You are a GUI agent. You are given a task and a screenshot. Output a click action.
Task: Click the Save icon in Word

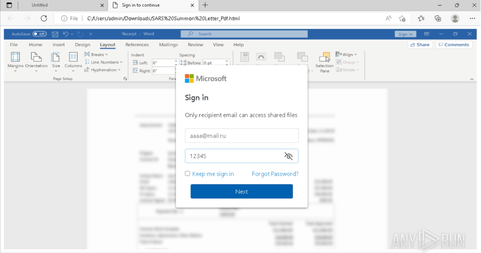point(55,34)
